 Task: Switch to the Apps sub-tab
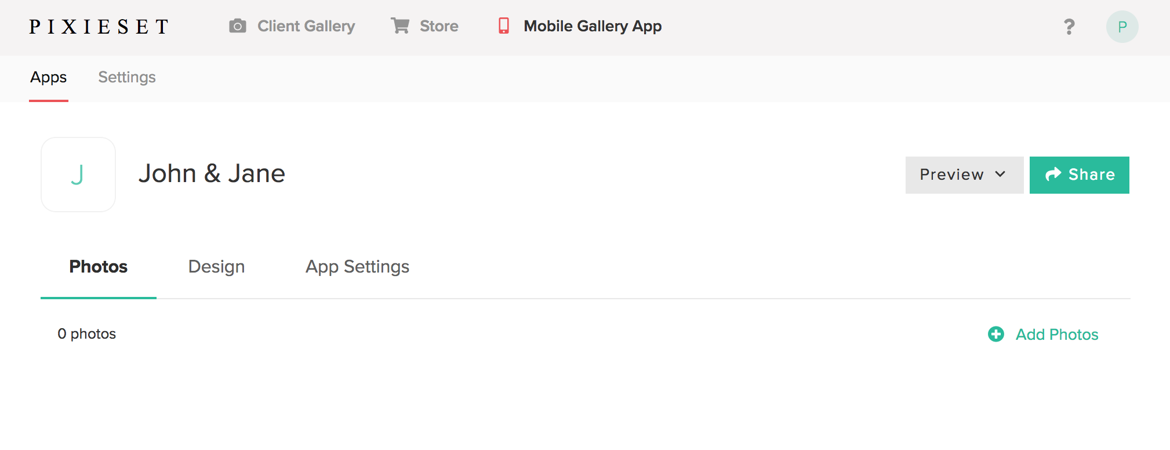click(49, 78)
